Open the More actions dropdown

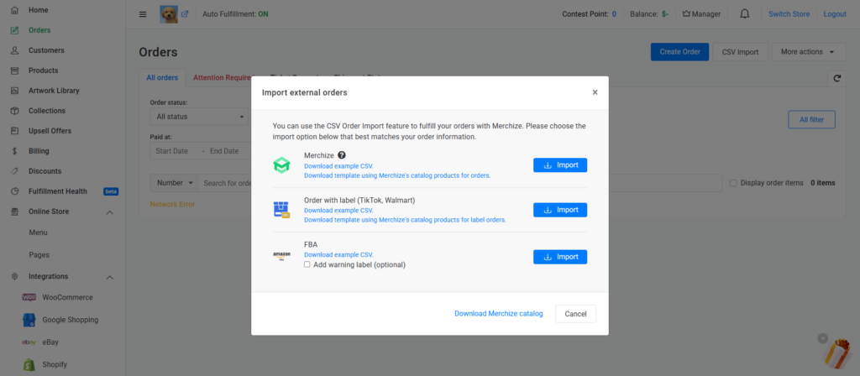(x=807, y=52)
